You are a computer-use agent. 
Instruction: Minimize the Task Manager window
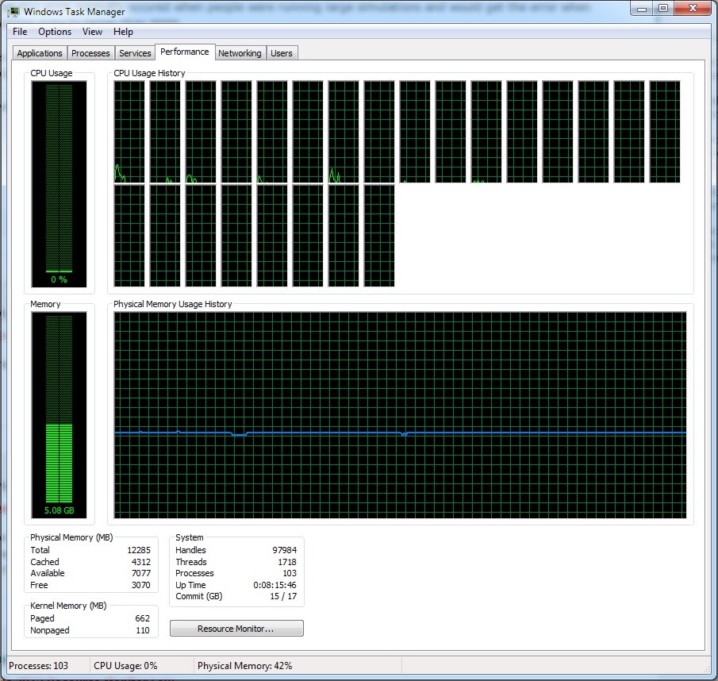[x=642, y=8]
